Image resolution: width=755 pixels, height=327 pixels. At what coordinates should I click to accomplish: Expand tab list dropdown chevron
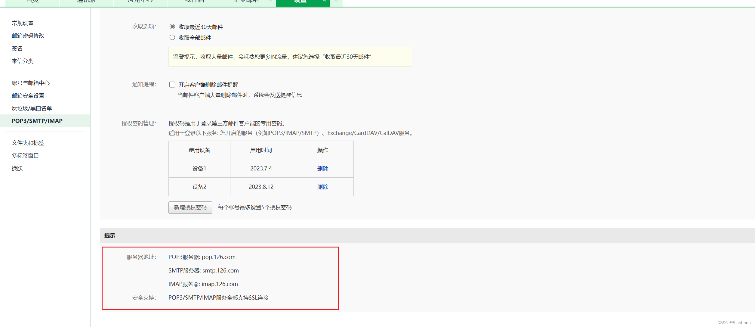[337, 1]
